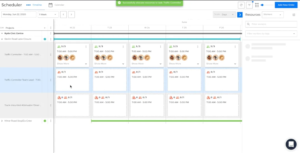The width and height of the screenshot is (300, 153).
Task: Click third worker avatar on W 24 card
Action: coord(147,57)
